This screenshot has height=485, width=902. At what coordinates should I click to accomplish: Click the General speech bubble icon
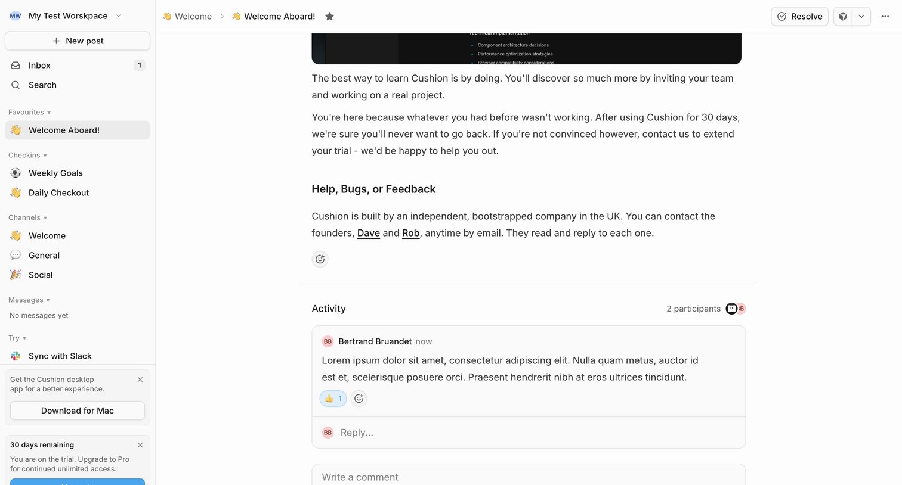(16, 256)
